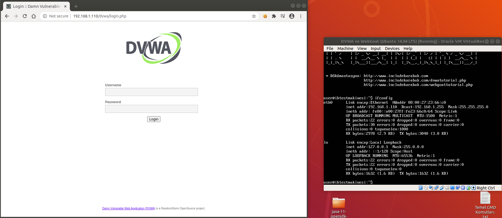
Task: Click the VirtualBox USB devices icon
Action: 442,188
